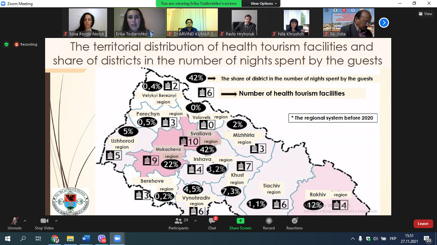This screenshot has height=245, width=437.
Task: Click the green encryption shield icon
Action: click(x=6, y=44)
